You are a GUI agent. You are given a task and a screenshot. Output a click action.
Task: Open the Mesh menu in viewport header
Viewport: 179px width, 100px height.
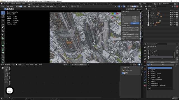[38, 6]
